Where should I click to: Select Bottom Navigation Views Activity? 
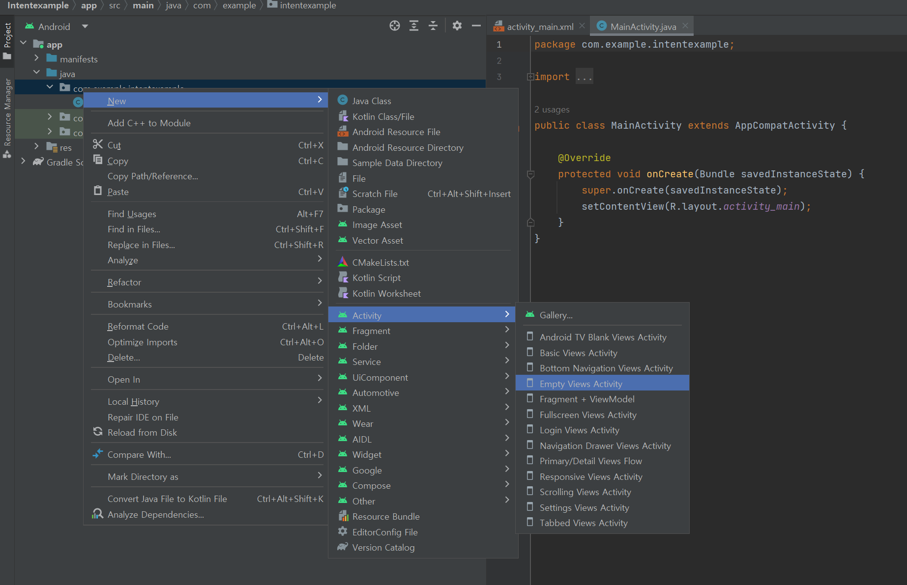603,368
